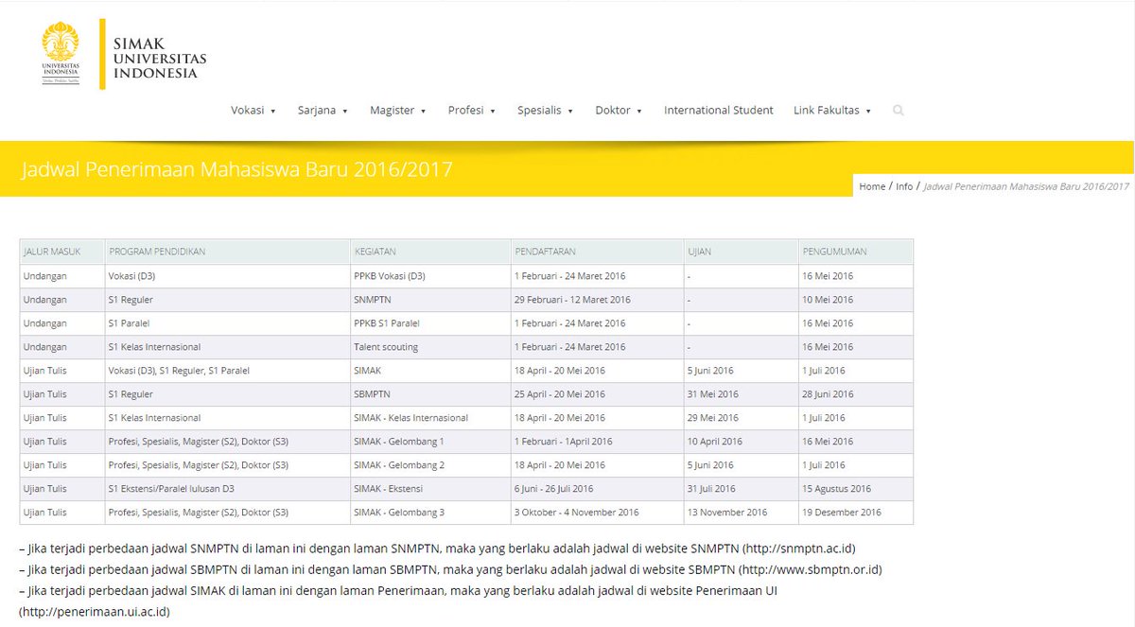Select the JALUR MASUK column header
The image size is (1135, 627).
[62, 252]
